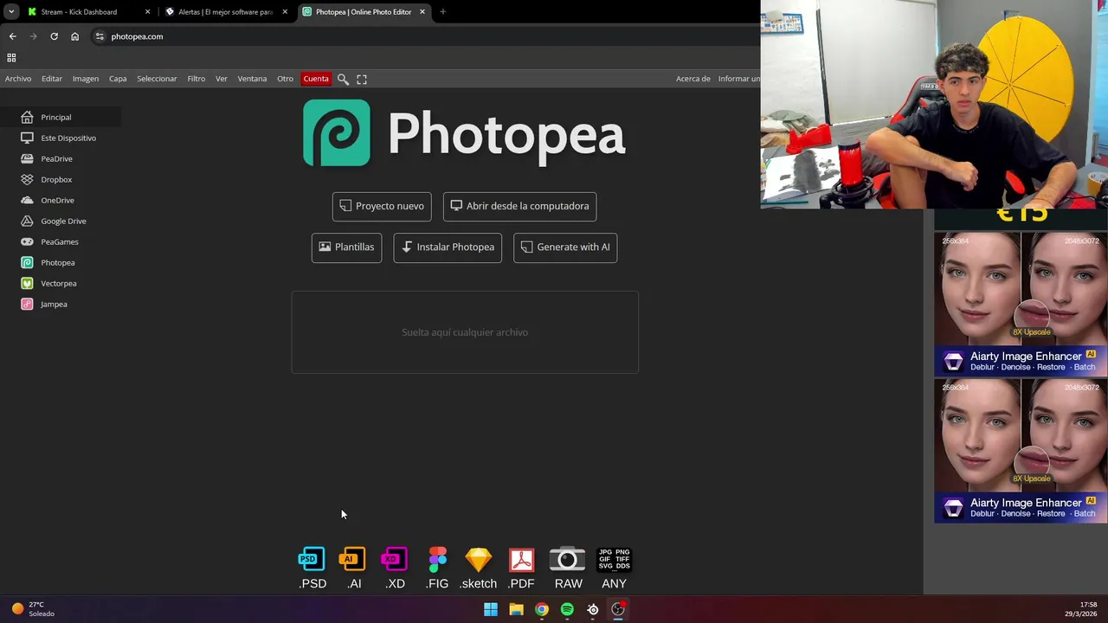Click the large Photopea logo
The width and height of the screenshot is (1108, 623).
(464, 132)
